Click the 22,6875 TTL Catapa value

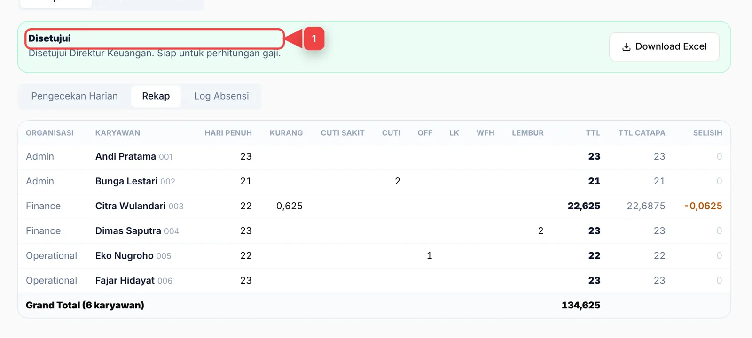click(646, 206)
